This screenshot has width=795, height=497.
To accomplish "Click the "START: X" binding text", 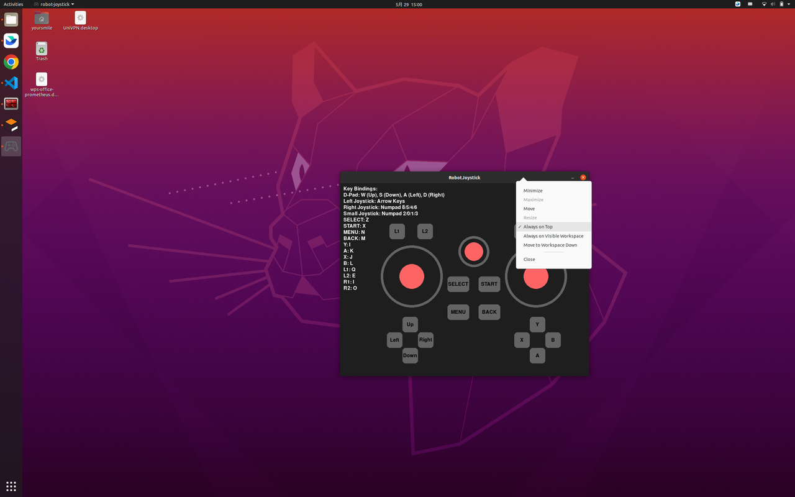I will [x=355, y=226].
